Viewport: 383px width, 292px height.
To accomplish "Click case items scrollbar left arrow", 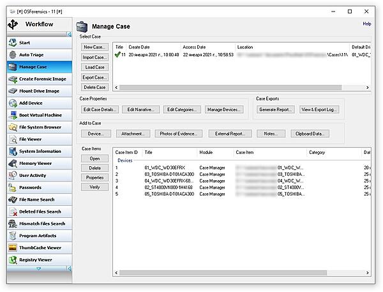I will tap(116, 273).
